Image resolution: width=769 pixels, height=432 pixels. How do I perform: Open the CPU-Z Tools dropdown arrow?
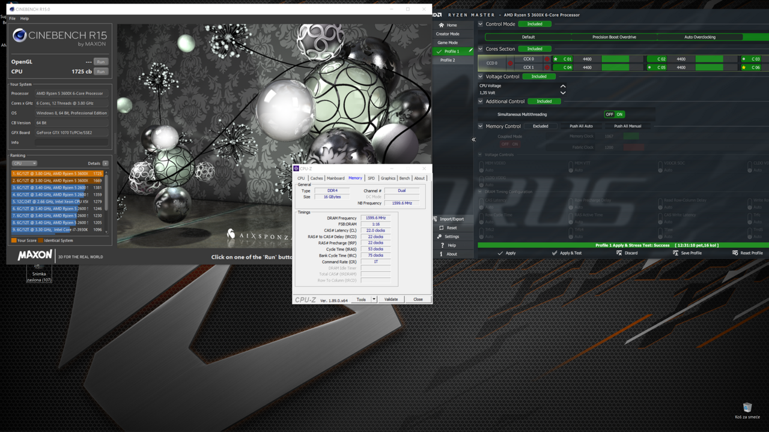(x=374, y=299)
